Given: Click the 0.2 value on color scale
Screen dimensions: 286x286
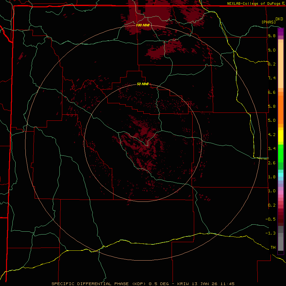Looking at the screenshot, I should click(x=272, y=205).
